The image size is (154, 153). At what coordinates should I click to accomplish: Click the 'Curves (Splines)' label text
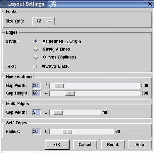point(59,57)
